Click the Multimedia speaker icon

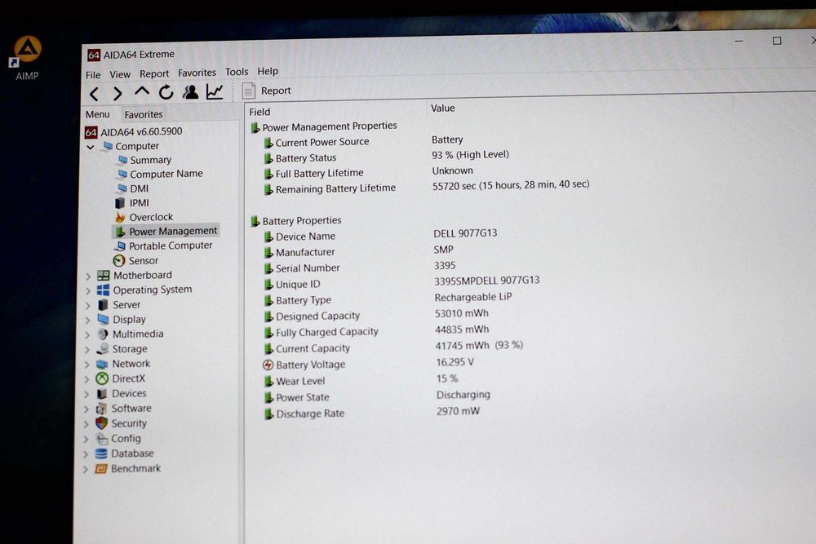[x=103, y=334]
